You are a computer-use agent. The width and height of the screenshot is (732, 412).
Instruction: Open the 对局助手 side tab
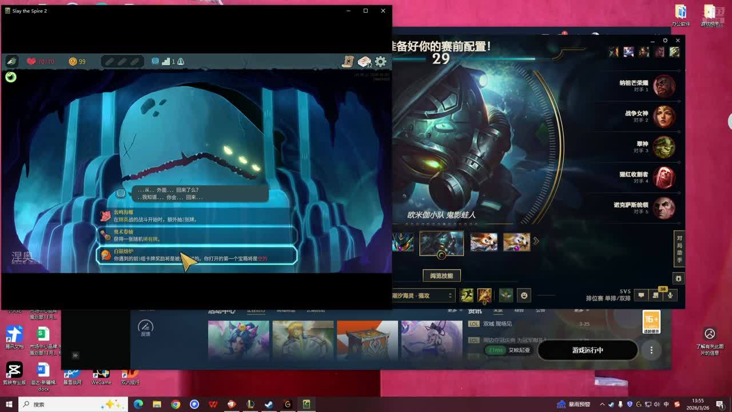click(679, 249)
